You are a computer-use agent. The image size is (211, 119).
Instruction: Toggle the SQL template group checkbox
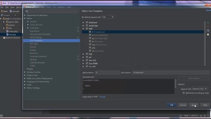[x=87, y=54]
